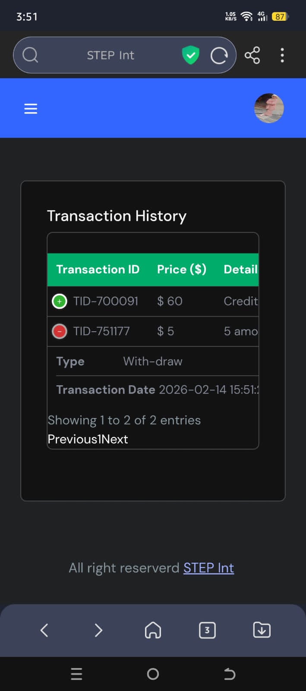Reload the page with refresh icon
306x691 pixels.
pos(219,55)
